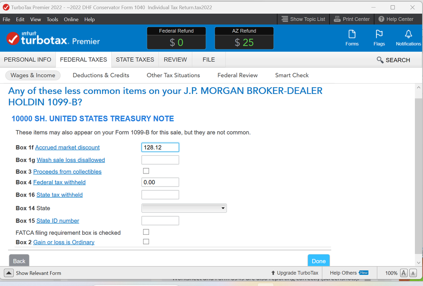Maximize the TurboTax window
The width and height of the screenshot is (423, 286).
393,7
